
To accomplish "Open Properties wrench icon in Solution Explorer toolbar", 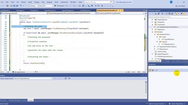I will pos(181,14).
